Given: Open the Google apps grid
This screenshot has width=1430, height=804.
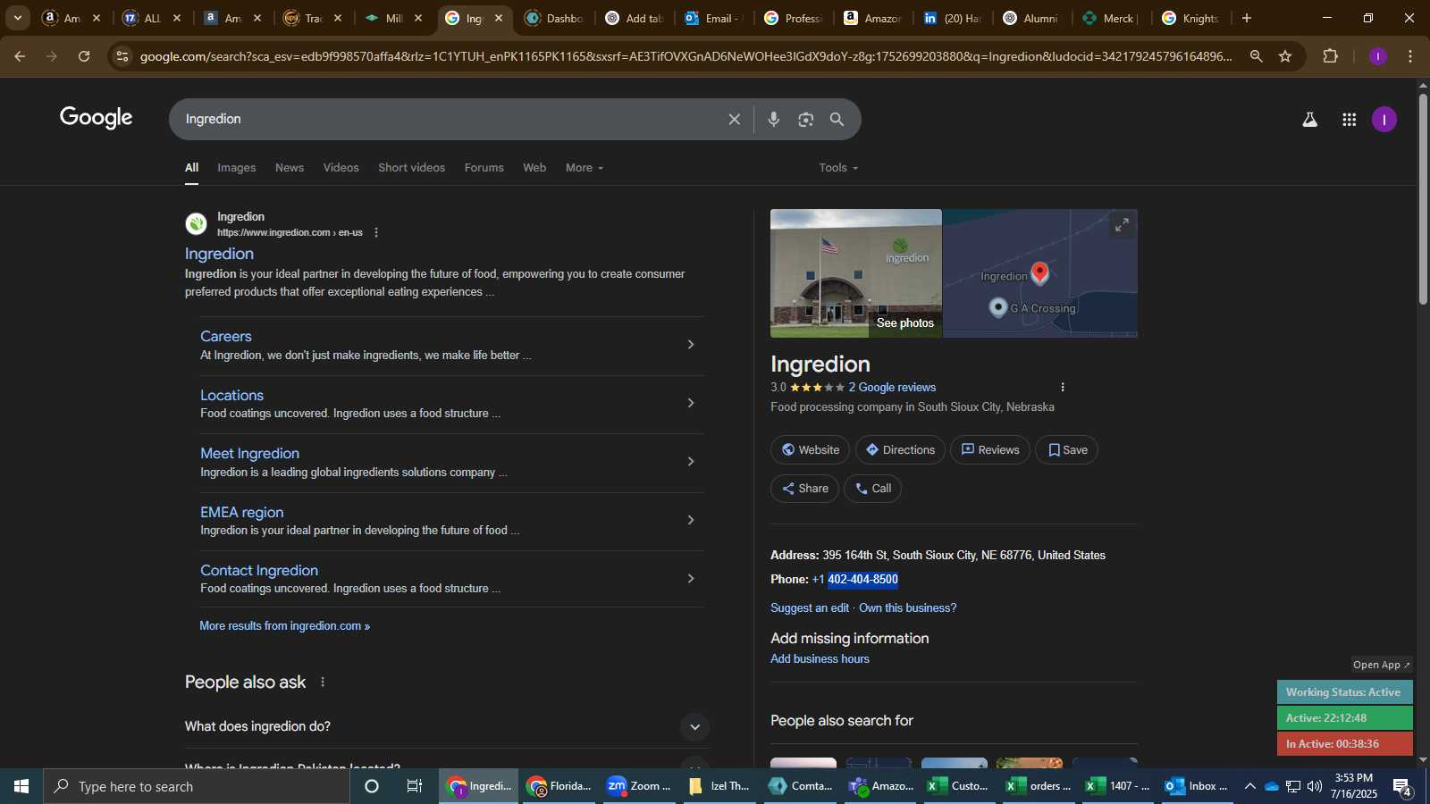Looking at the screenshot, I should coord(1350,119).
